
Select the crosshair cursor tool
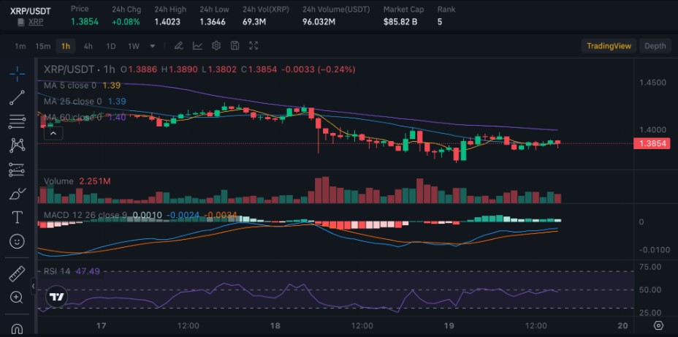click(x=17, y=74)
